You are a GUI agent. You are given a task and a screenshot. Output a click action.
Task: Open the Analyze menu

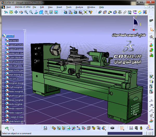coord(79,7)
